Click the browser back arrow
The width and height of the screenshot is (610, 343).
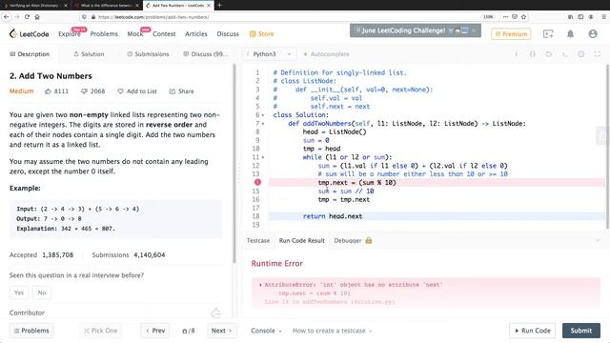(7, 17)
